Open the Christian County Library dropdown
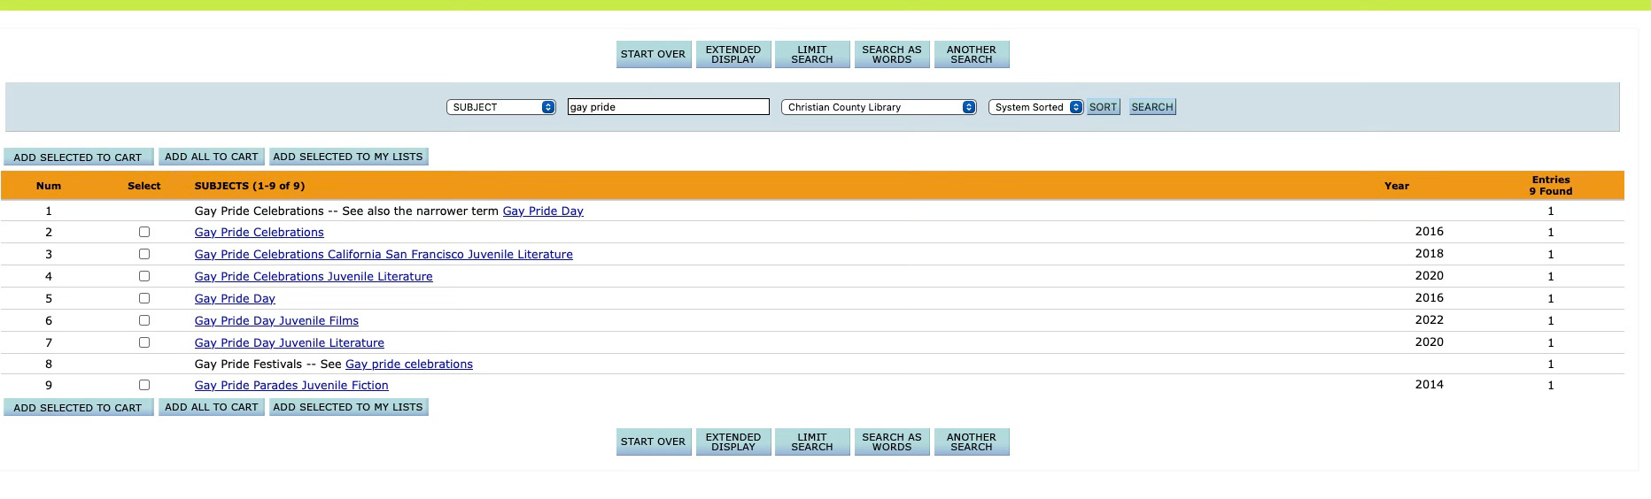Viewport: 1651px width, 499px height. point(878,107)
